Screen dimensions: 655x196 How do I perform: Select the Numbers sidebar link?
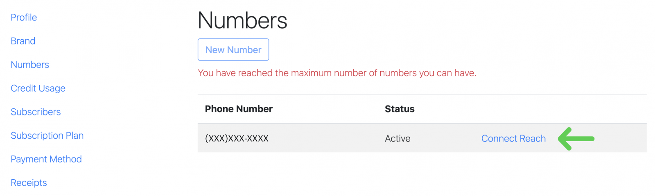coord(30,65)
